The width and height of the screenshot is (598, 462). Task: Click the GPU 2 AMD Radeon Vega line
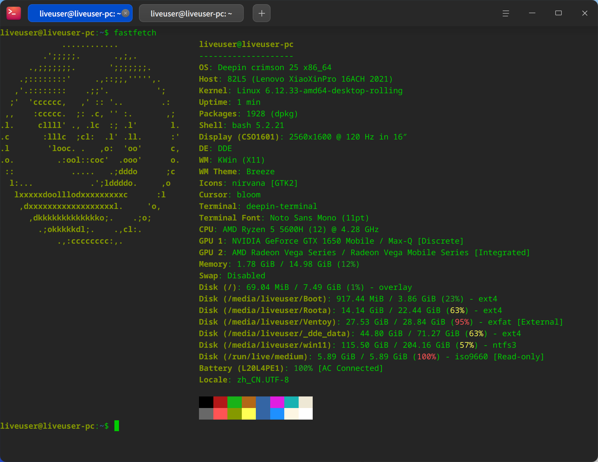pos(365,252)
